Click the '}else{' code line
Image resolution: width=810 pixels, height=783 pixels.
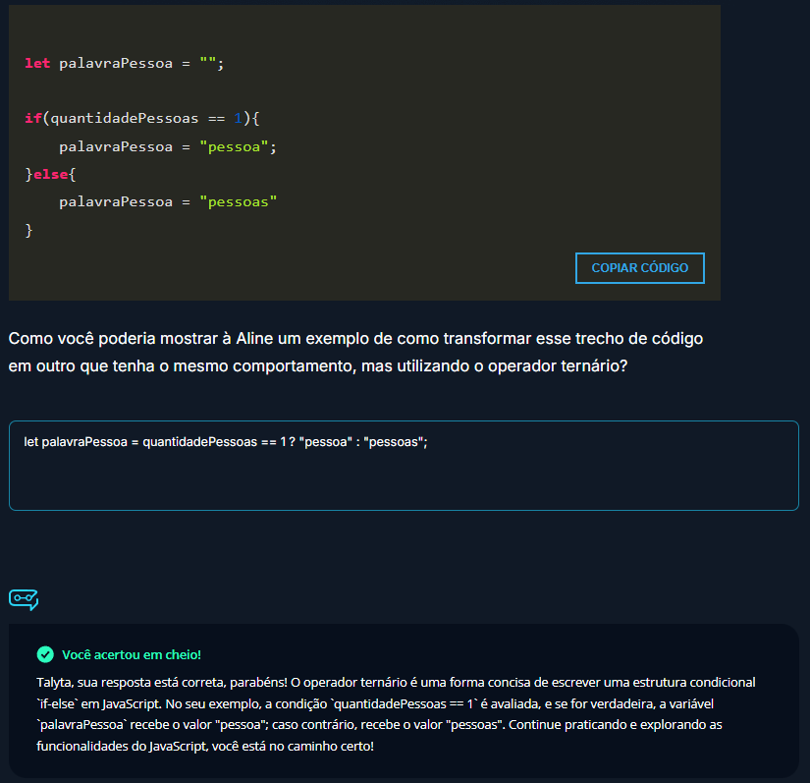click(51, 175)
